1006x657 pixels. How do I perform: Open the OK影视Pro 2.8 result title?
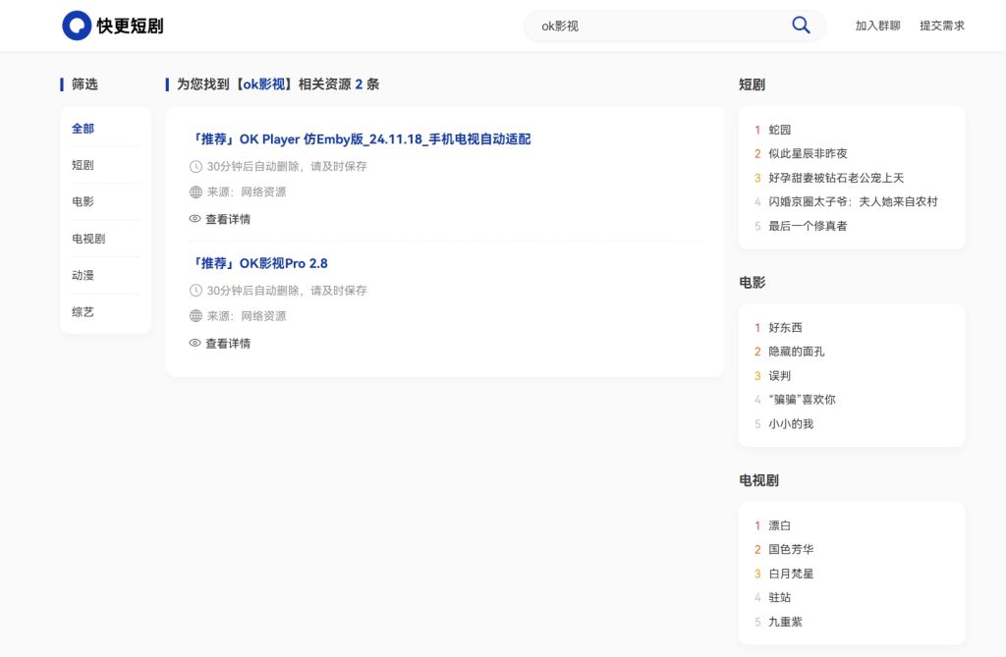(x=258, y=263)
